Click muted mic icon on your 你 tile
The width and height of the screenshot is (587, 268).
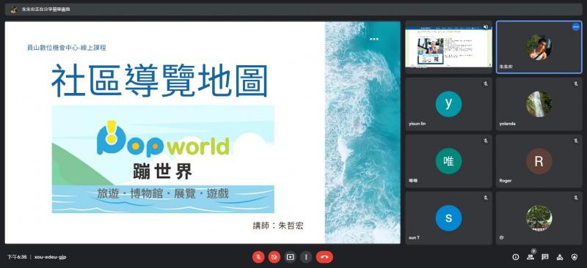pos(576,198)
